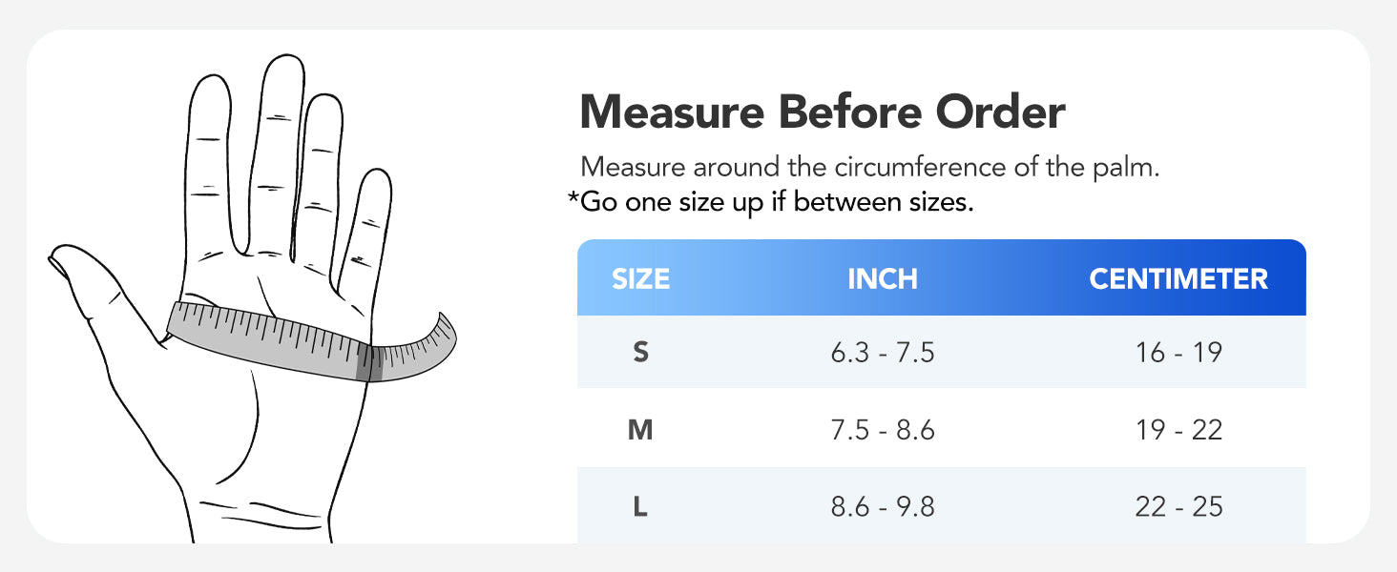Click size L row label
The height and width of the screenshot is (572, 1397).
(640, 506)
